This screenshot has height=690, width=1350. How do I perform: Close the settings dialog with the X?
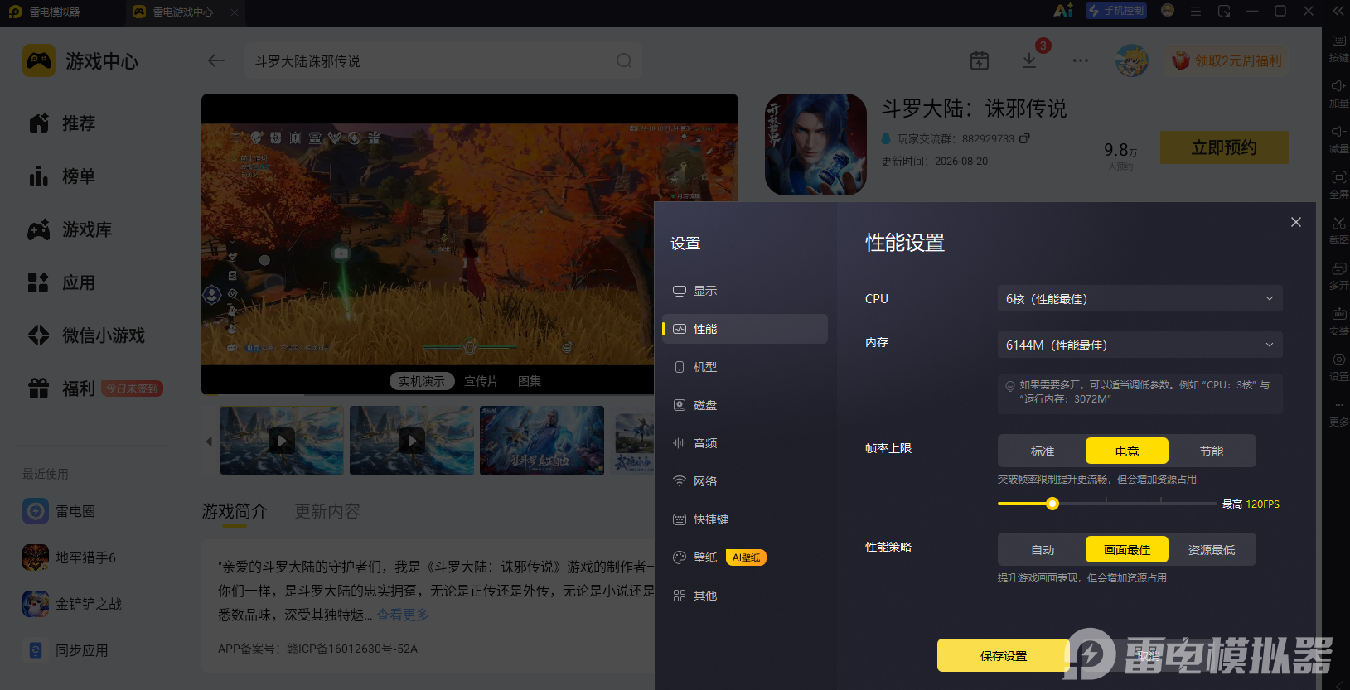[1296, 222]
